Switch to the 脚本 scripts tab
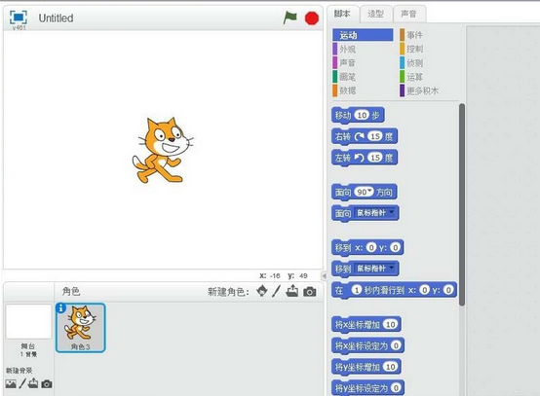This screenshot has width=540, height=396. 342,14
